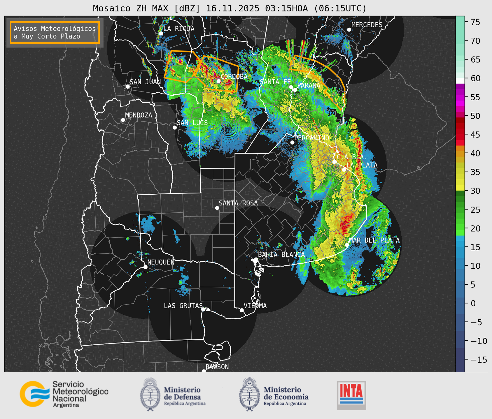This screenshot has width=492, height=419.
Task: Select the BAHÍA BLANCA city marker
Action: click(256, 259)
